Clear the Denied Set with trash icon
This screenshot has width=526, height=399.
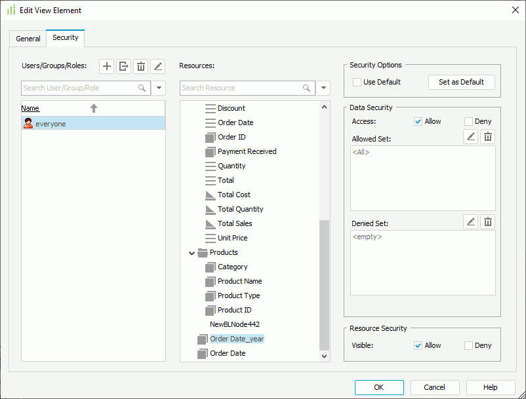pos(487,221)
